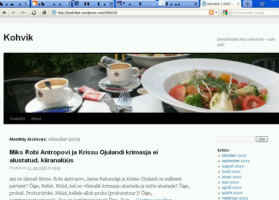Viewport: 279px width, 200px height.
Task: Open author 'Irene' link
Action: 56,168
